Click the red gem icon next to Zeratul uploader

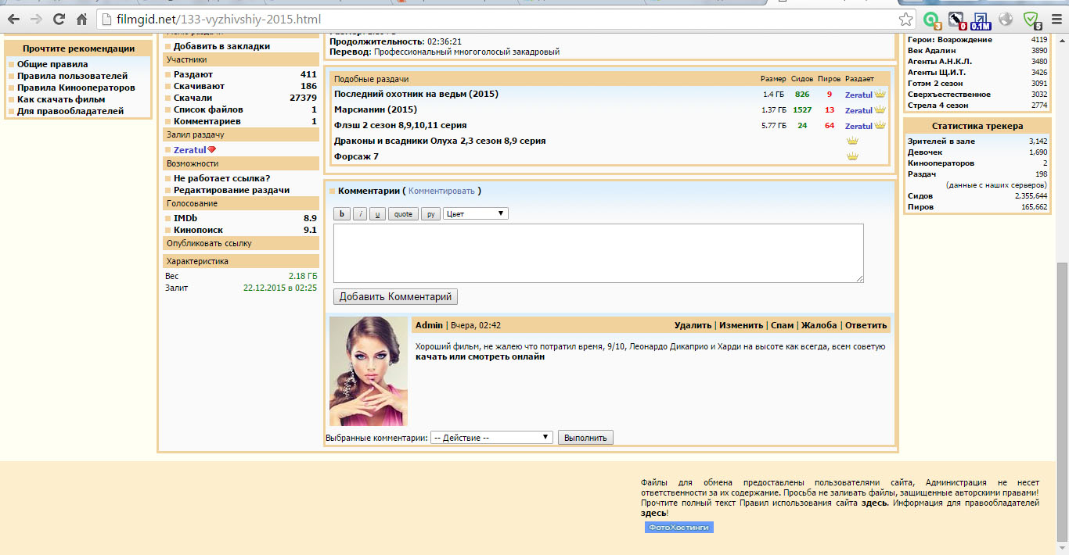pos(211,149)
